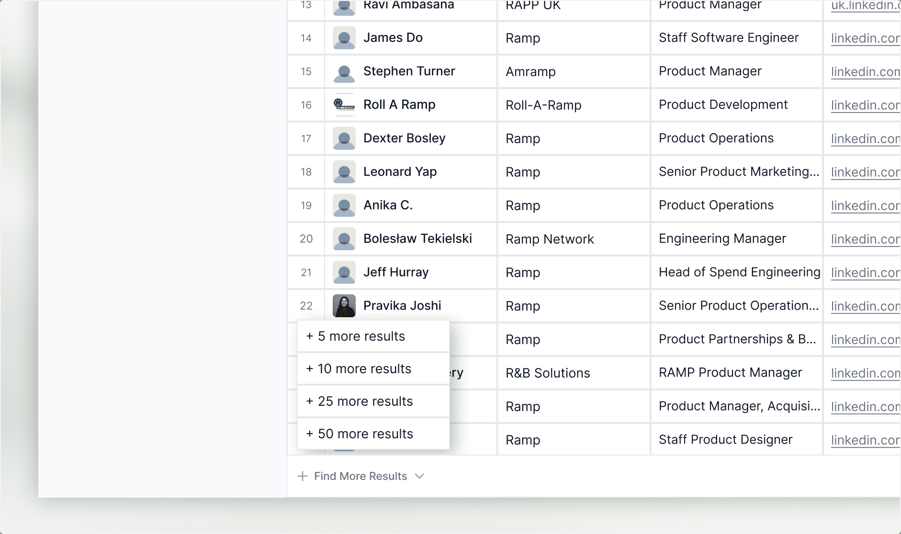Select the name James Do

(x=393, y=38)
